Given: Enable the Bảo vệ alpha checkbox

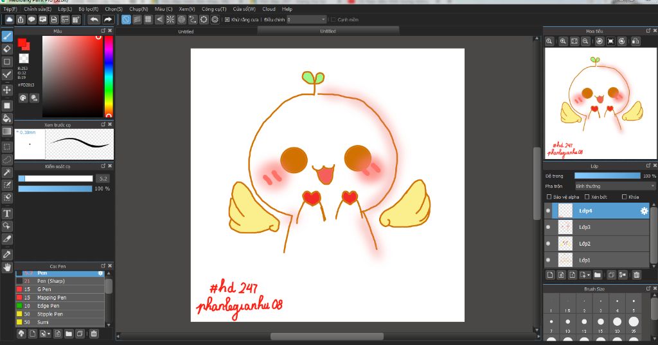Looking at the screenshot, I should (x=549, y=197).
